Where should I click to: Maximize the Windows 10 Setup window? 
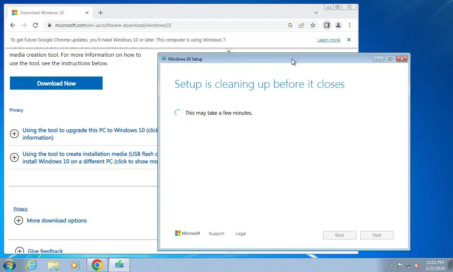click(x=390, y=59)
